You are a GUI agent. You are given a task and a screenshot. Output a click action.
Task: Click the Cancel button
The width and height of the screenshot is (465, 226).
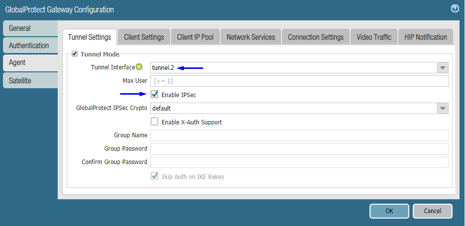pos(432,211)
